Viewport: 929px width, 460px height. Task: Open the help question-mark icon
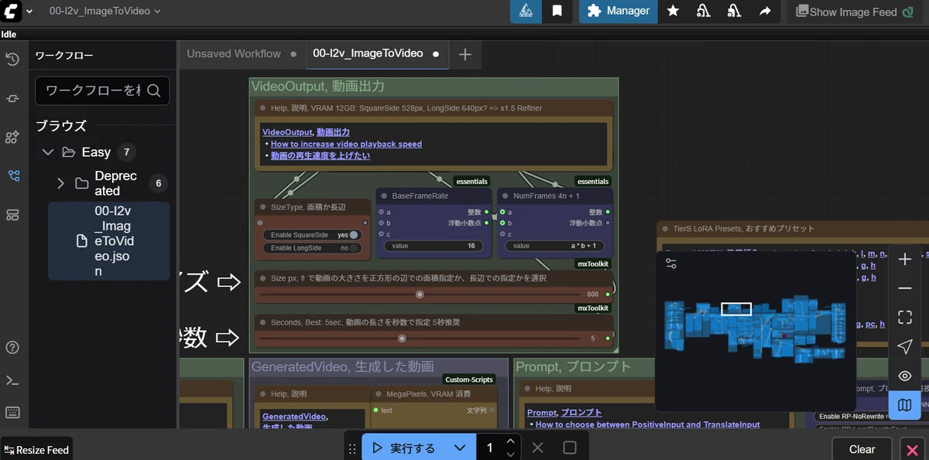[12, 348]
